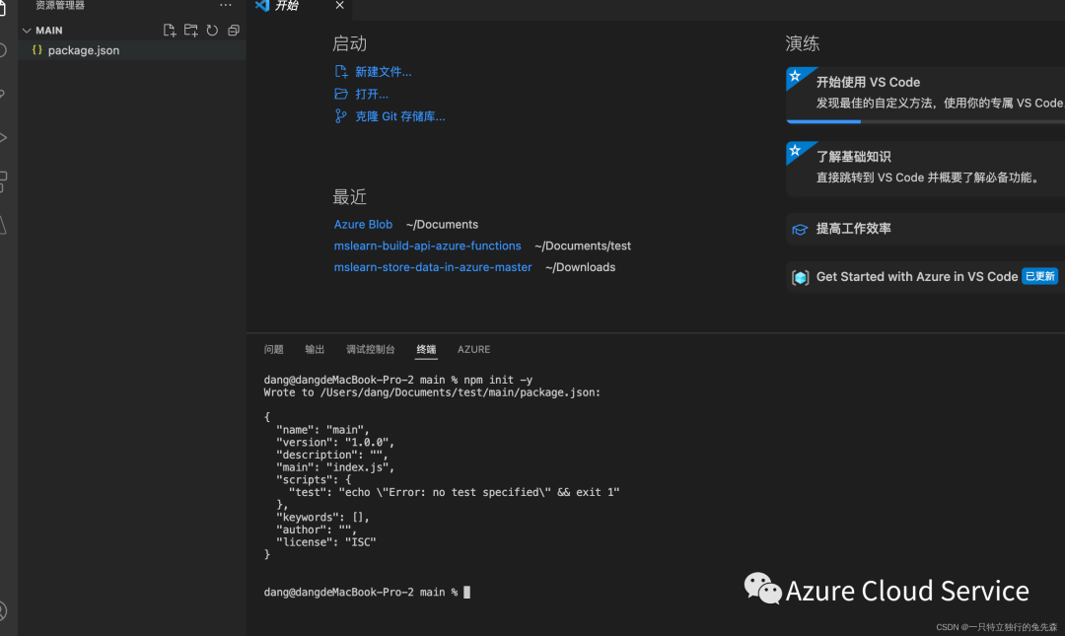Click the New File icon in explorer header
1065x636 pixels.
(170, 31)
